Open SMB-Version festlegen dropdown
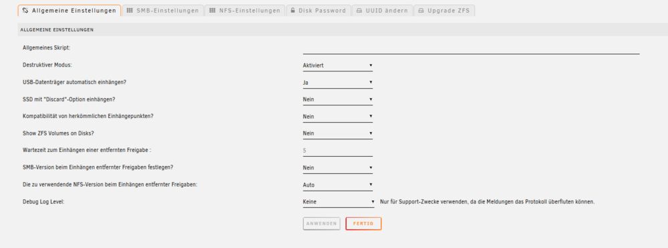This screenshot has width=668, height=248. (x=338, y=168)
